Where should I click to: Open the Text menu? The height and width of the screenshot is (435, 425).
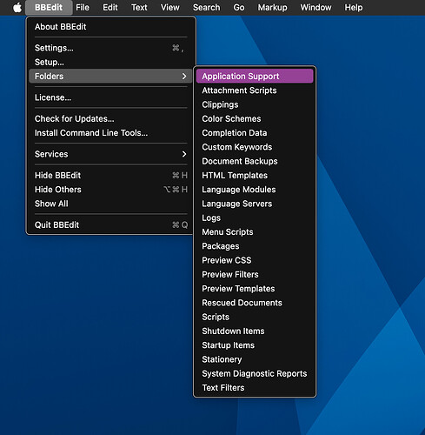[x=139, y=8]
